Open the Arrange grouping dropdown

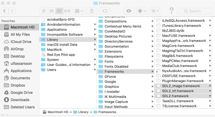[79, 11]
